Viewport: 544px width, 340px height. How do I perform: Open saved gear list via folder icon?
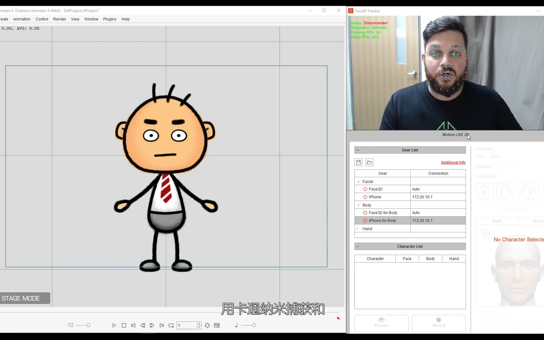click(x=369, y=162)
